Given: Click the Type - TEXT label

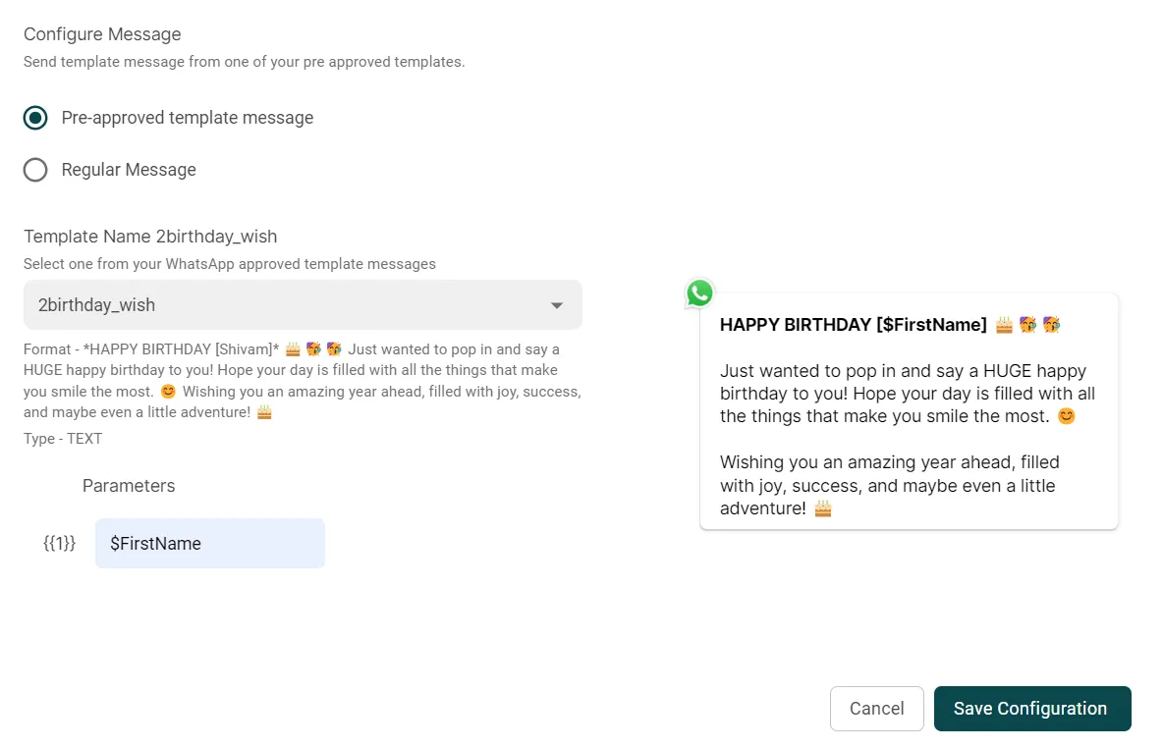Looking at the screenshot, I should coord(63,439).
